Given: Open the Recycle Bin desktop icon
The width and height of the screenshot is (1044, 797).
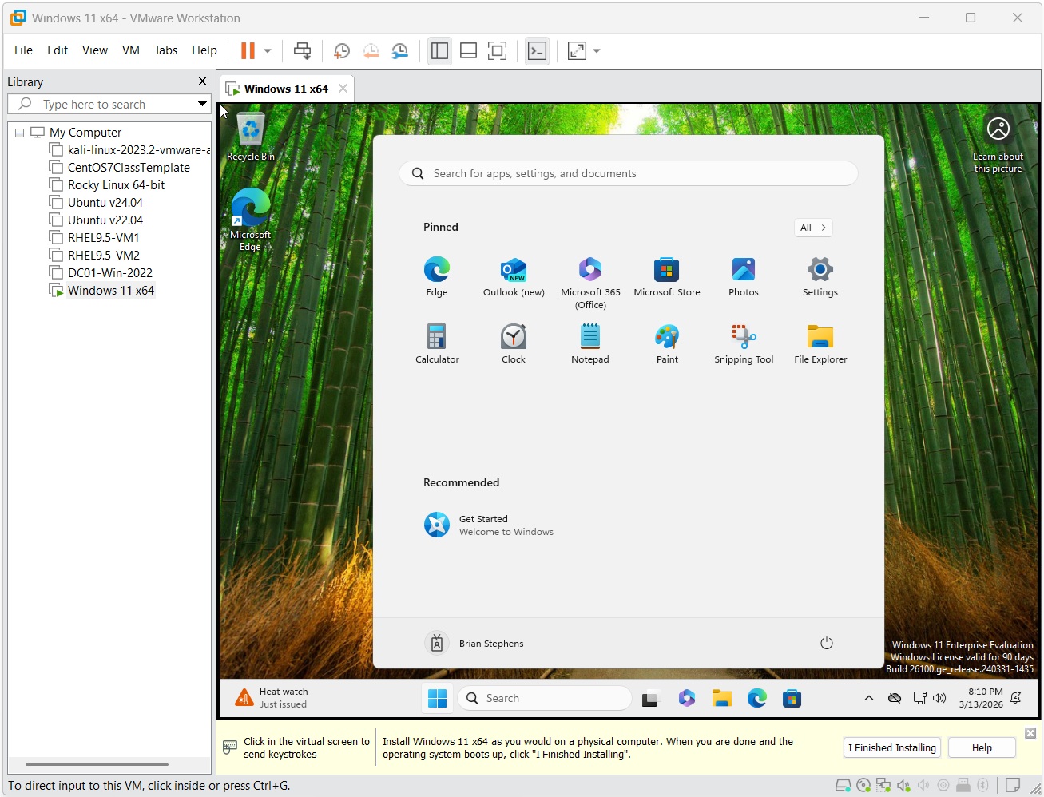Looking at the screenshot, I should click(x=250, y=137).
